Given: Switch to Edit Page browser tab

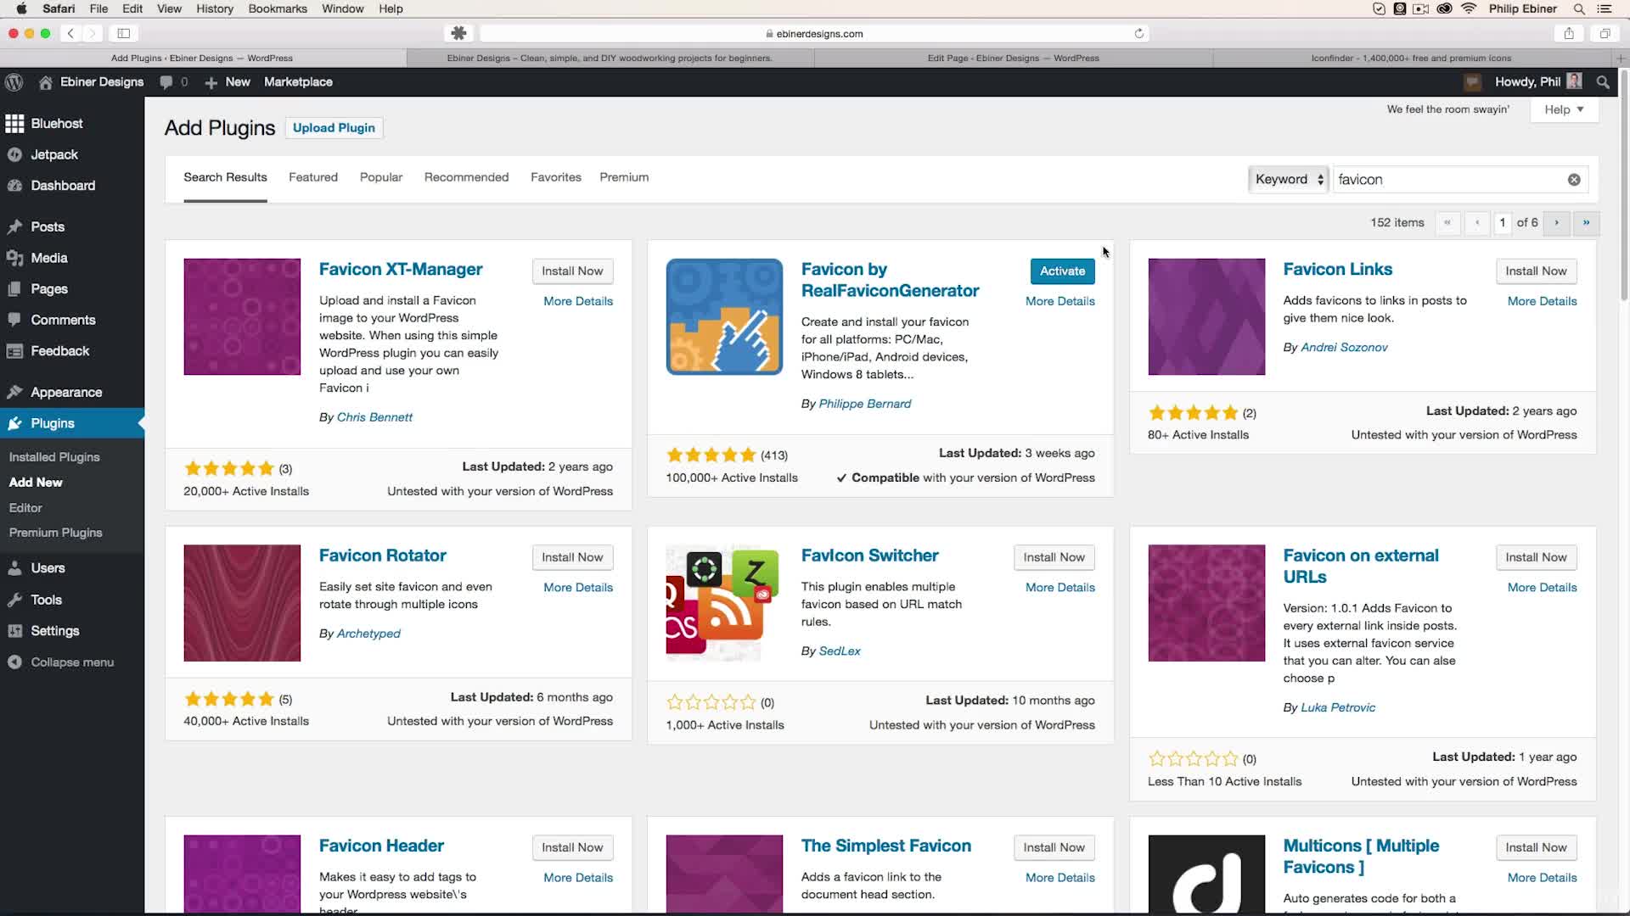Looking at the screenshot, I should (1013, 59).
